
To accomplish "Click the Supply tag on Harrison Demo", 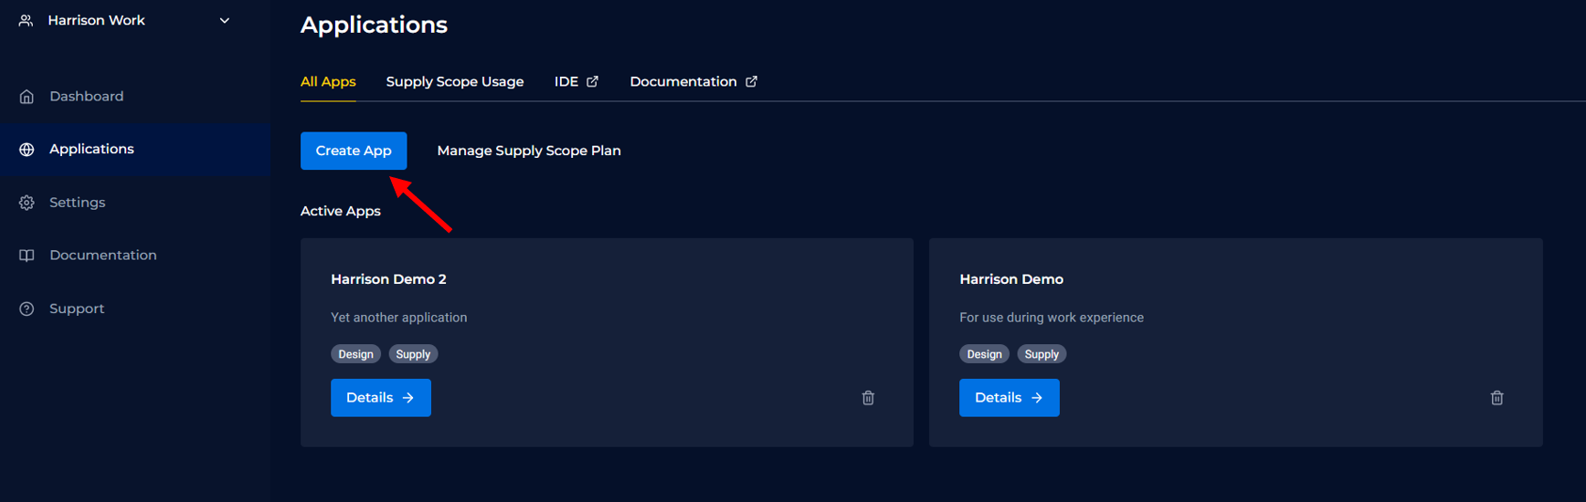I will coord(1041,354).
